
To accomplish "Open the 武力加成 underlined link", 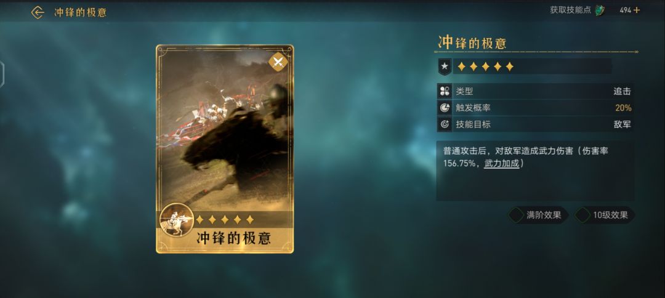I will 502,163.
